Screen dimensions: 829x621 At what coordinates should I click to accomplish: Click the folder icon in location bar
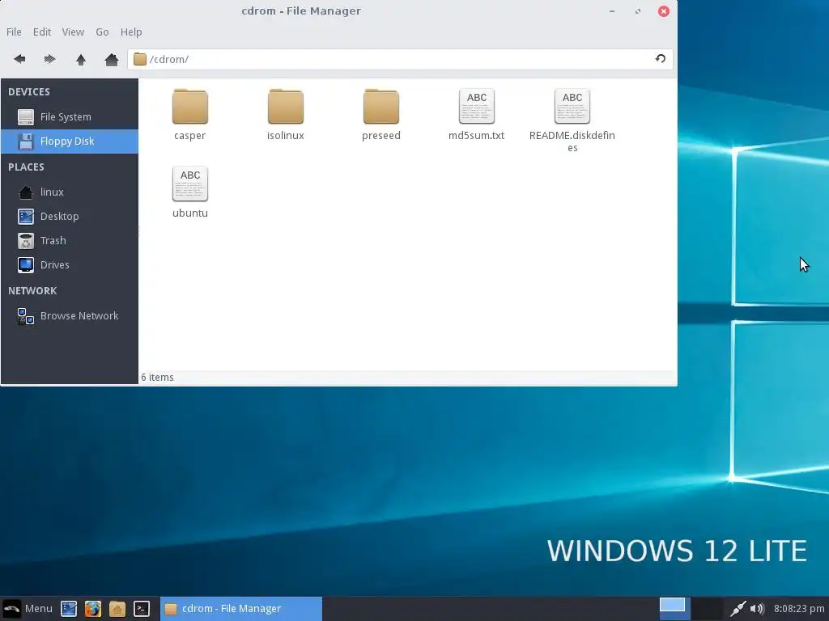139,59
